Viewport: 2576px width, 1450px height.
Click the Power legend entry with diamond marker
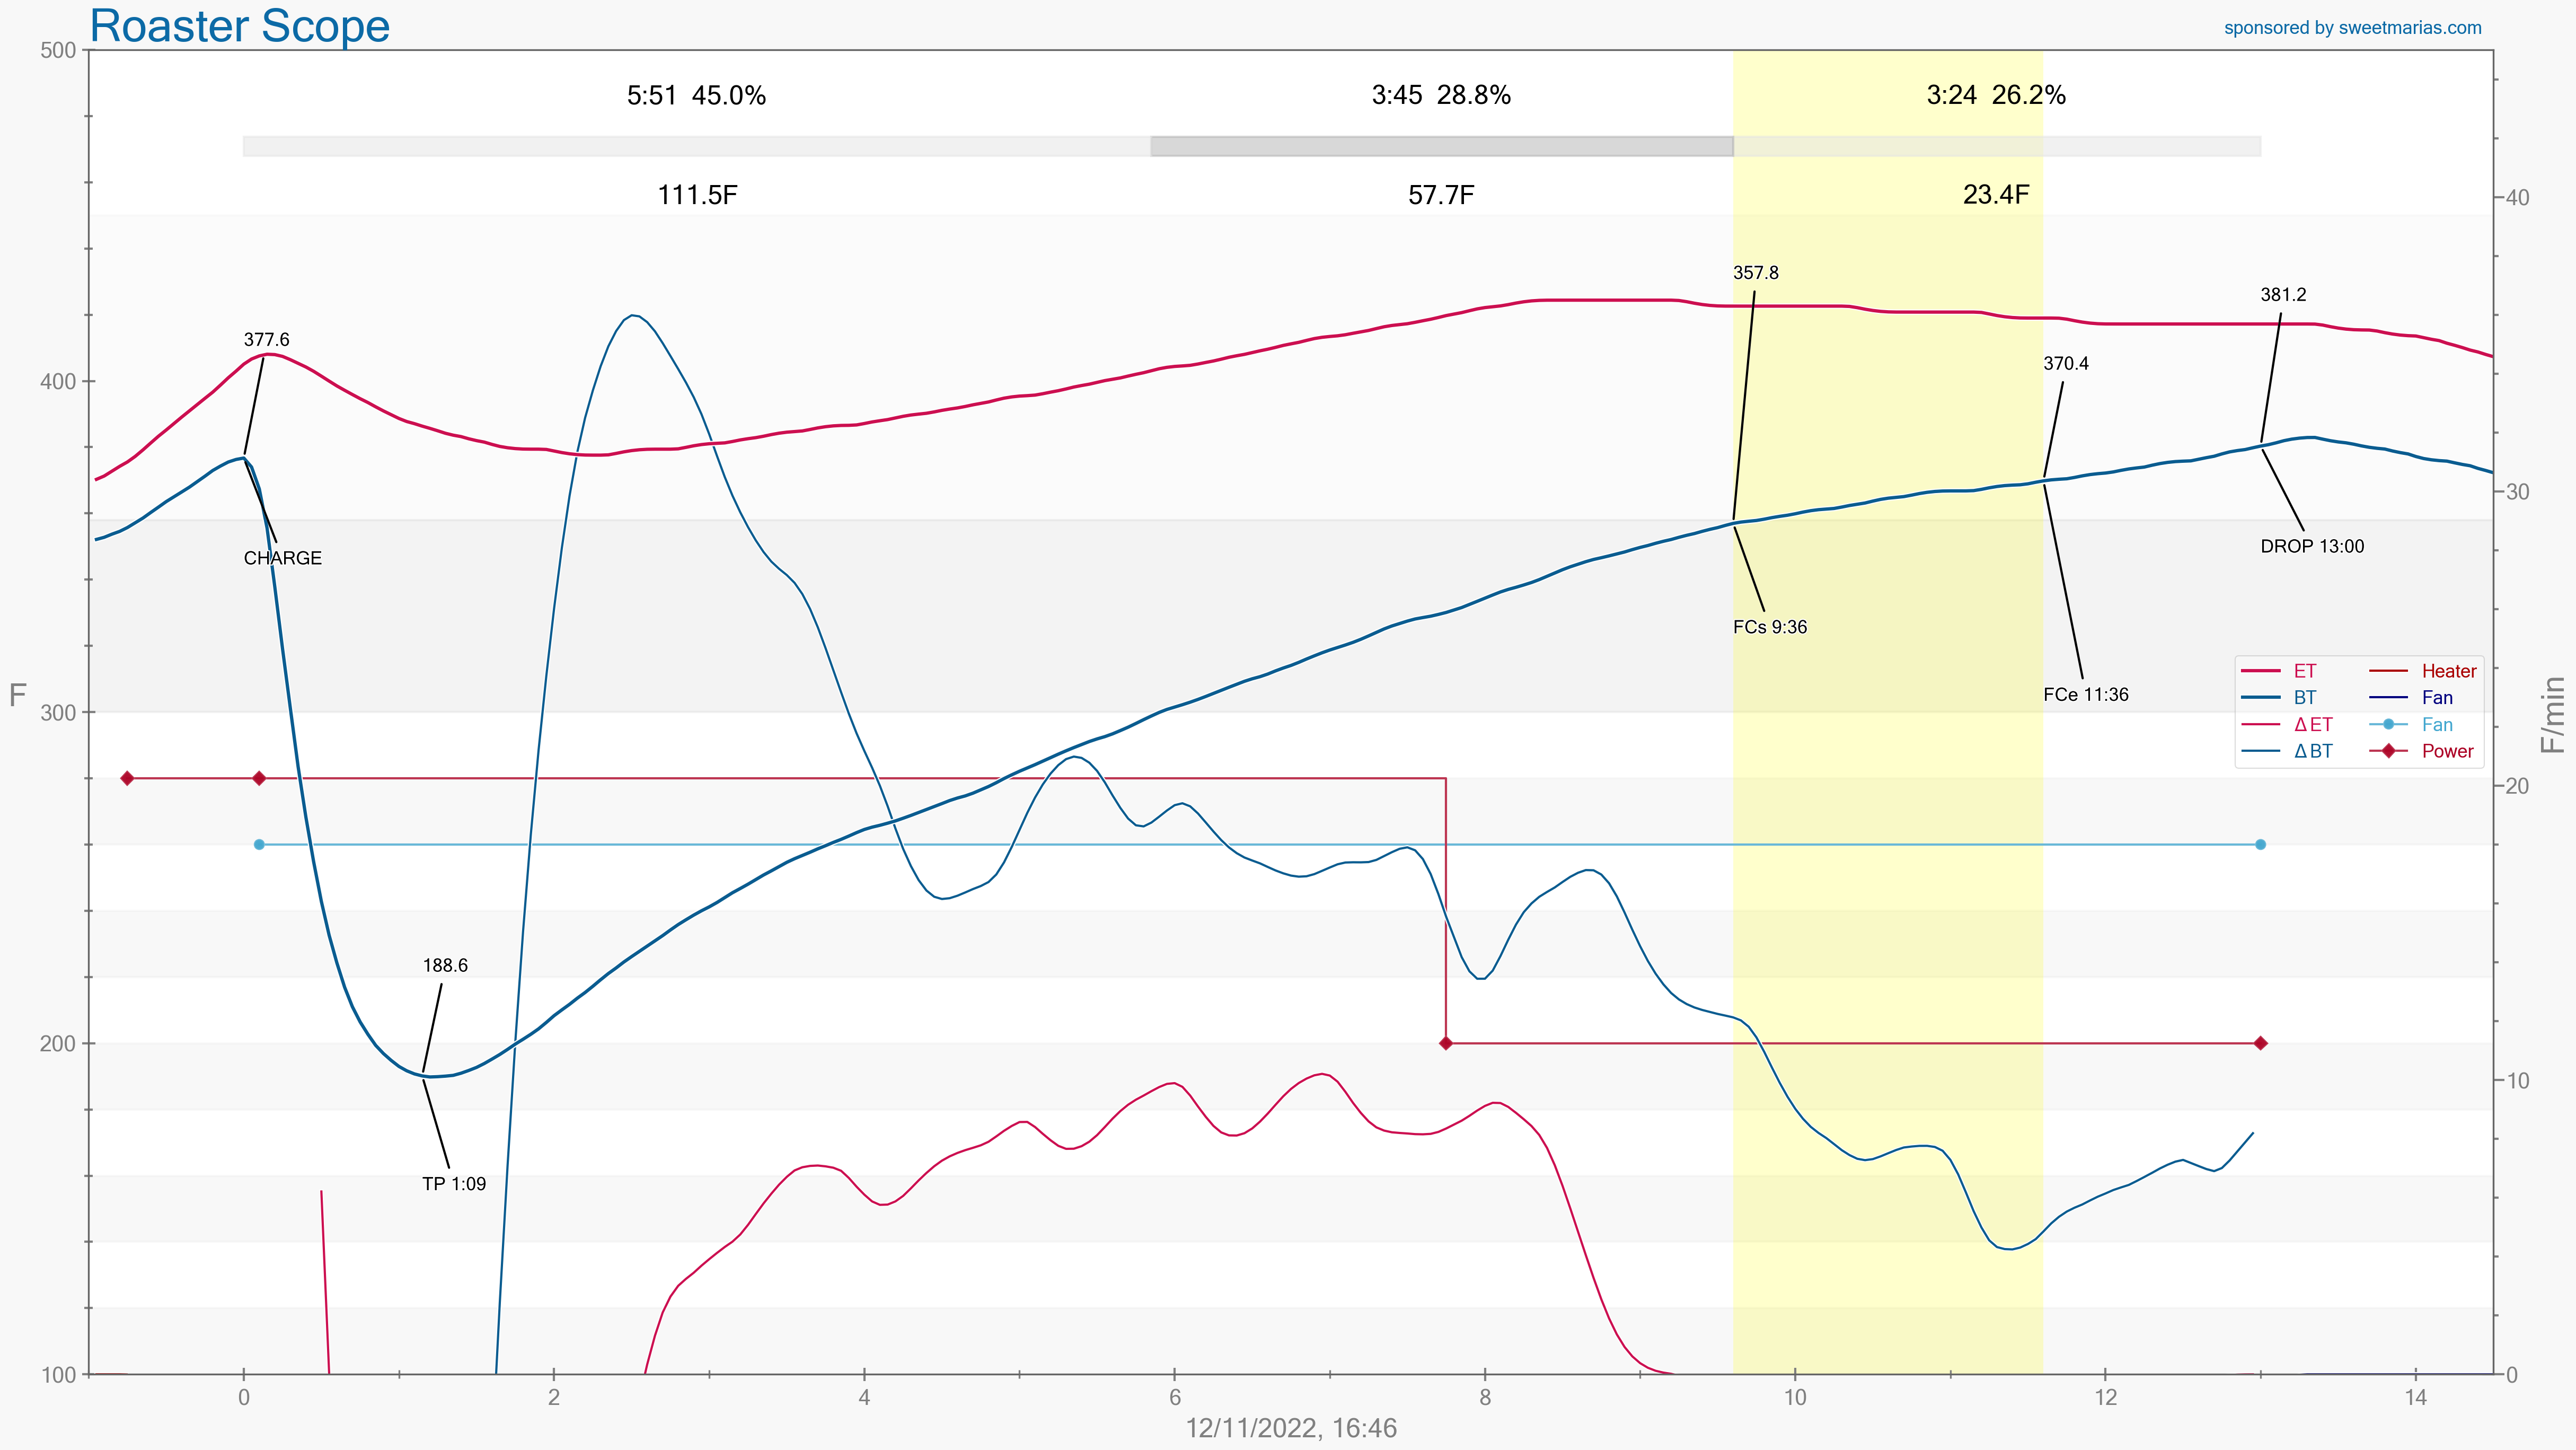[2446, 751]
